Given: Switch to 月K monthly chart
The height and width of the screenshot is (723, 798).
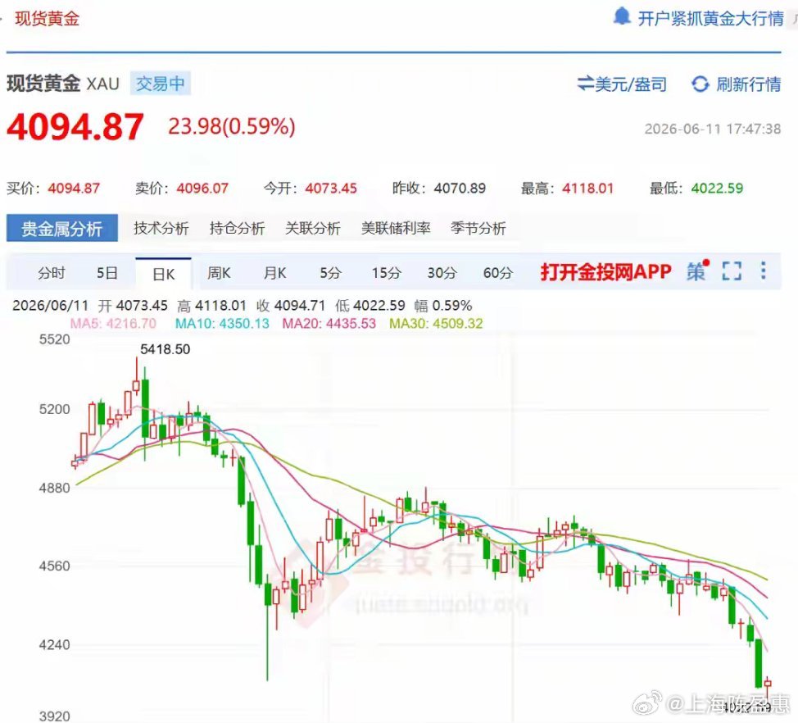Looking at the screenshot, I should tap(274, 274).
